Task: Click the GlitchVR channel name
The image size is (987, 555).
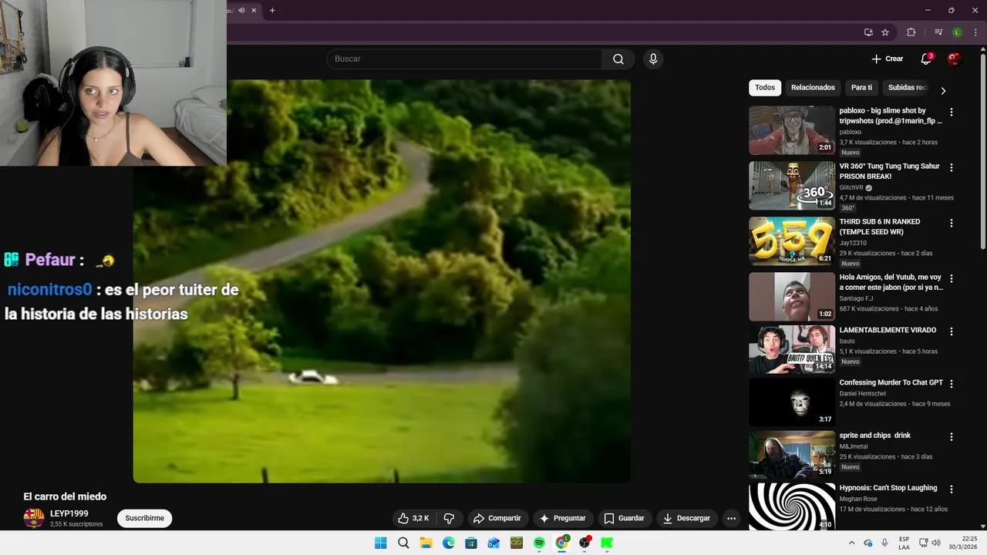Action: [x=851, y=187]
